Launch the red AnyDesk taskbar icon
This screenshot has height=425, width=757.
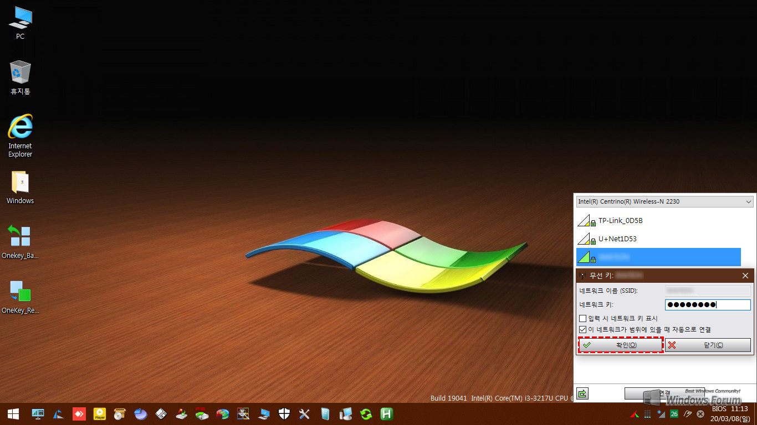(79, 413)
